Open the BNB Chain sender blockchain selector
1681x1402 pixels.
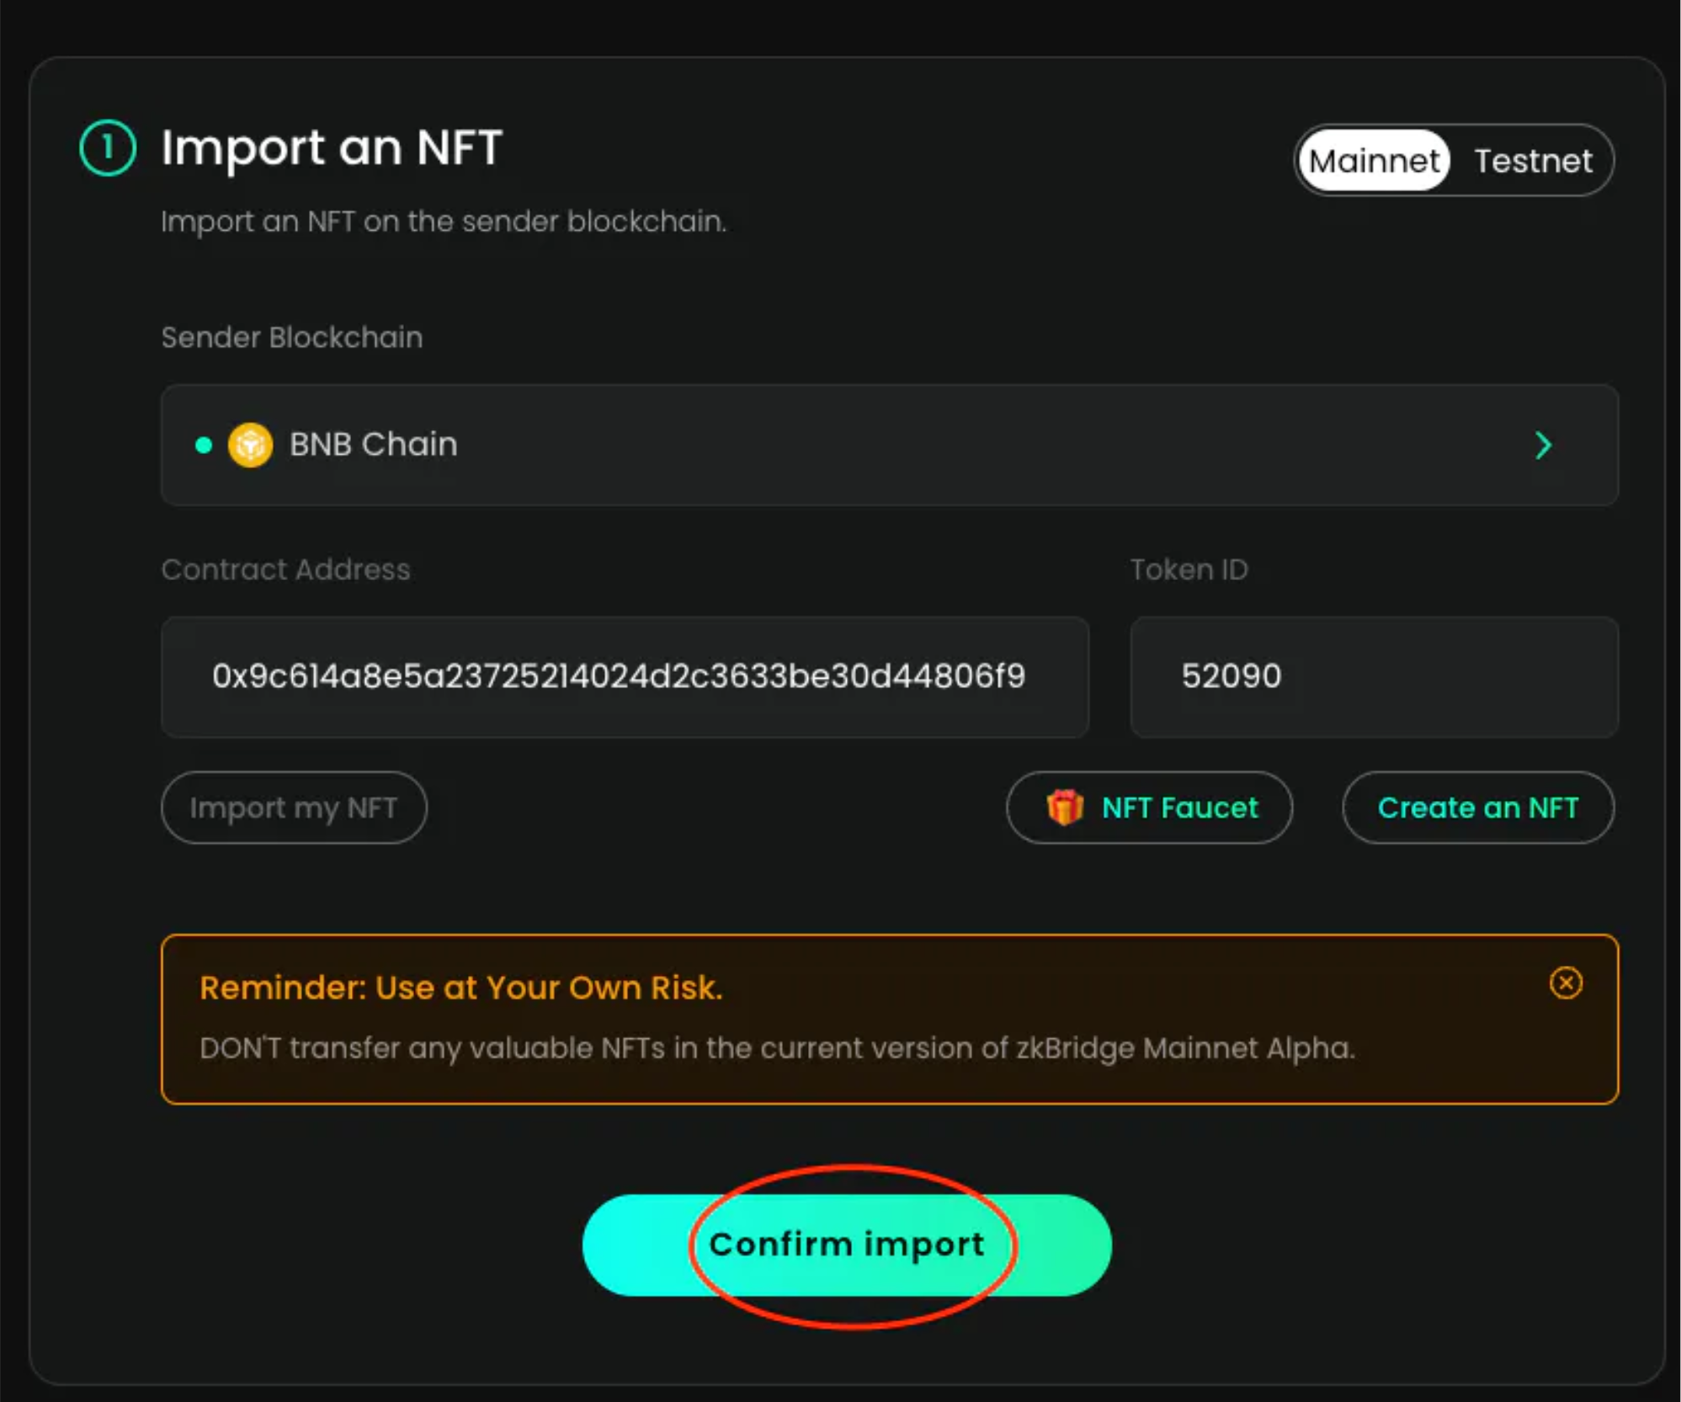click(x=889, y=445)
